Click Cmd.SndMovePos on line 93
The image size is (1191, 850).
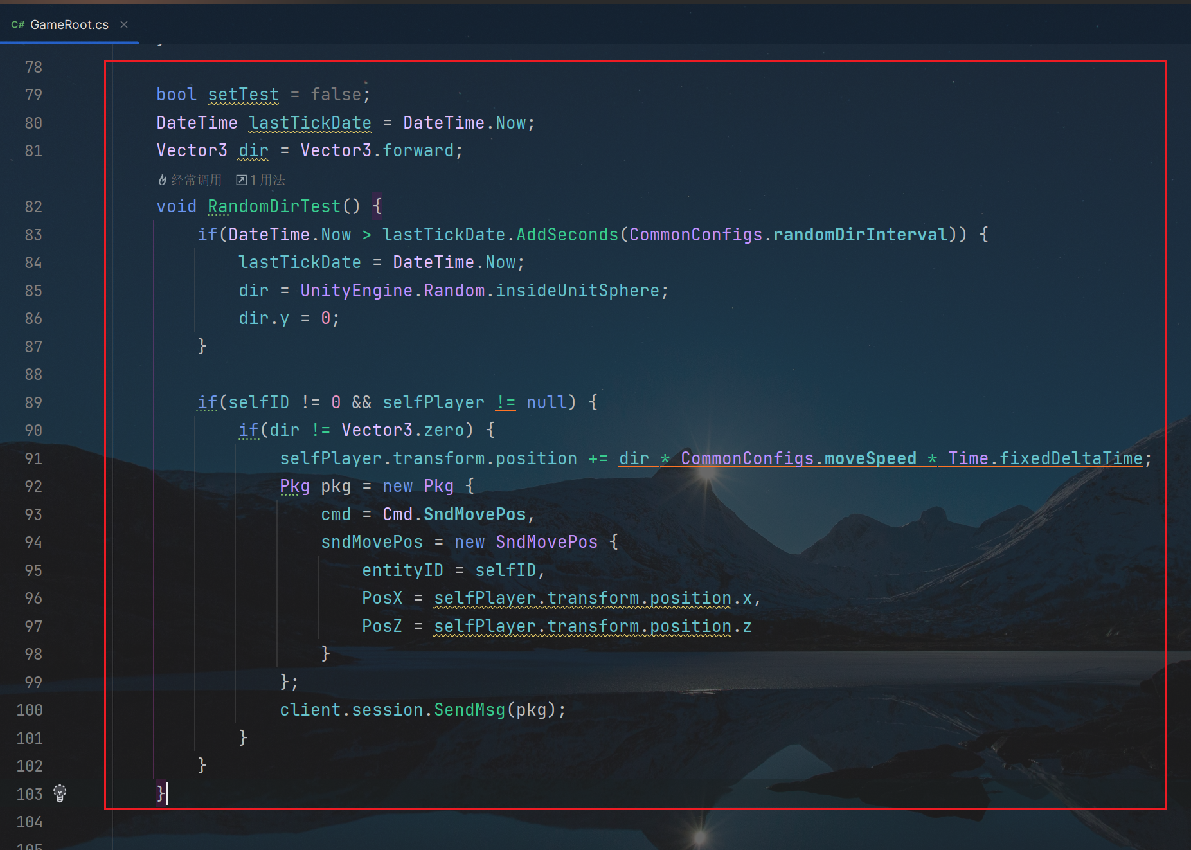[454, 514]
